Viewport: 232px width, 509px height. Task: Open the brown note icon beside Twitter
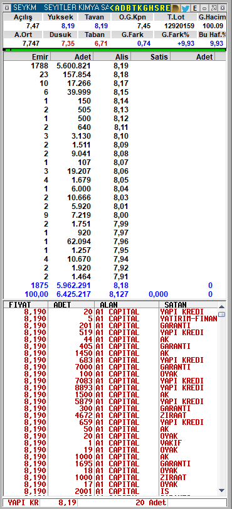175,8
